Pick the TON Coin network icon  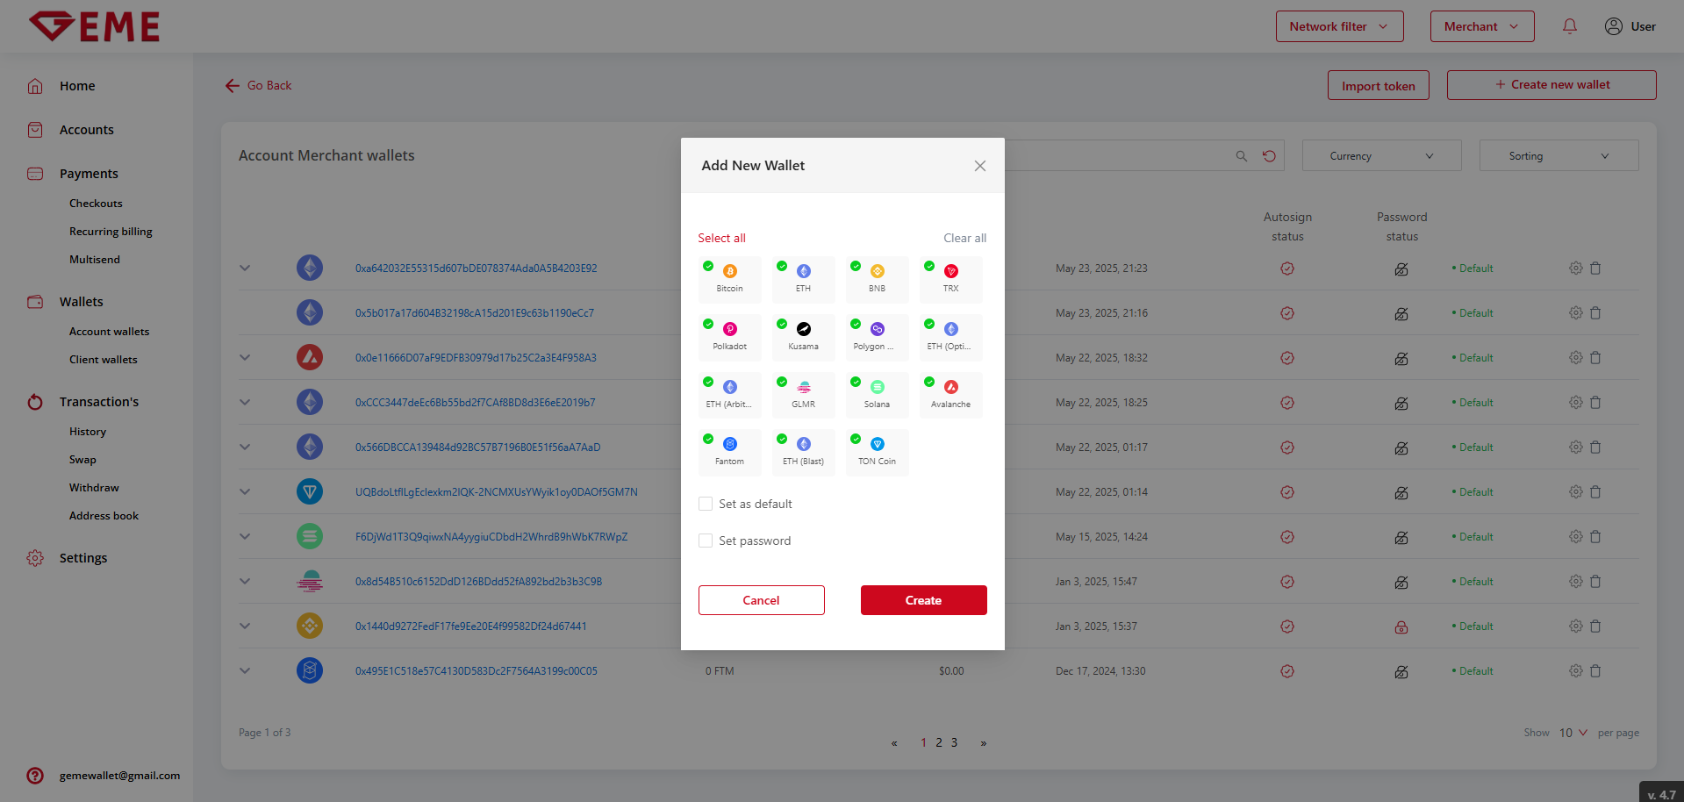[877, 445]
